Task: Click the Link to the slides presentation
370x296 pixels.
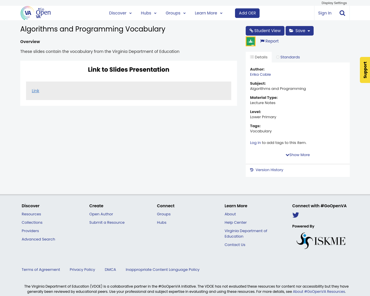Action: (x=35, y=90)
